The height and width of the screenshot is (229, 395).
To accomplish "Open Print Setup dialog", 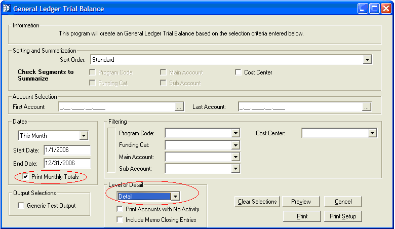I will [x=343, y=216].
